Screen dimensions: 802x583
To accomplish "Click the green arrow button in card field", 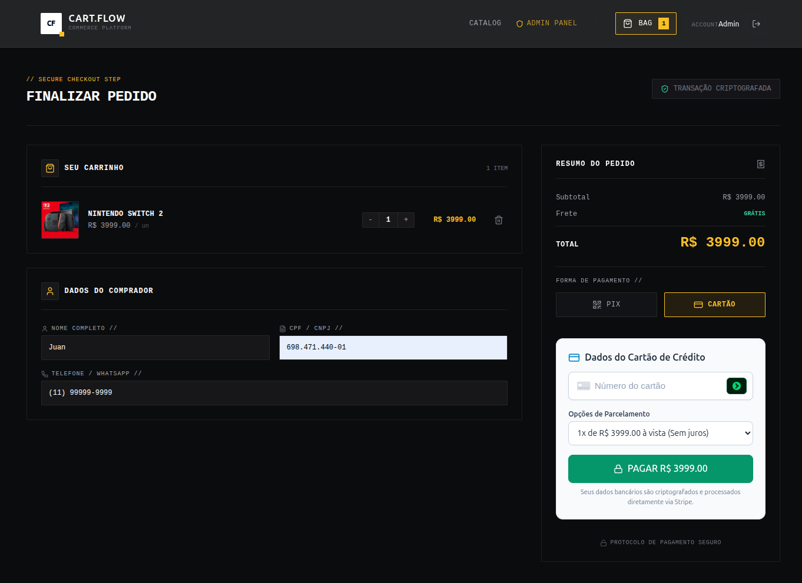I will click(x=737, y=386).
